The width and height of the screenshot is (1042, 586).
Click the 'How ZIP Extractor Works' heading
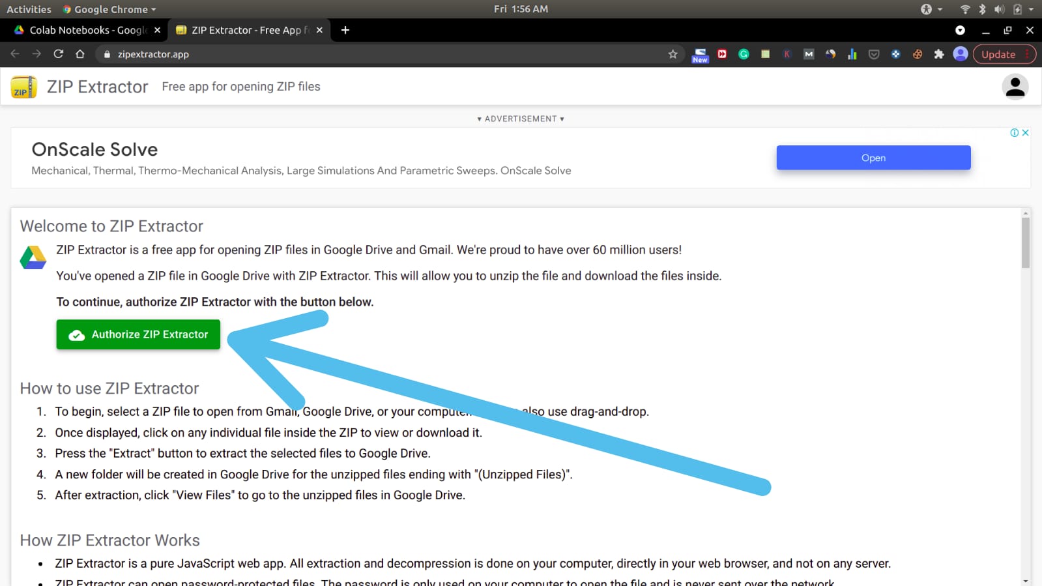coord(110,540)
